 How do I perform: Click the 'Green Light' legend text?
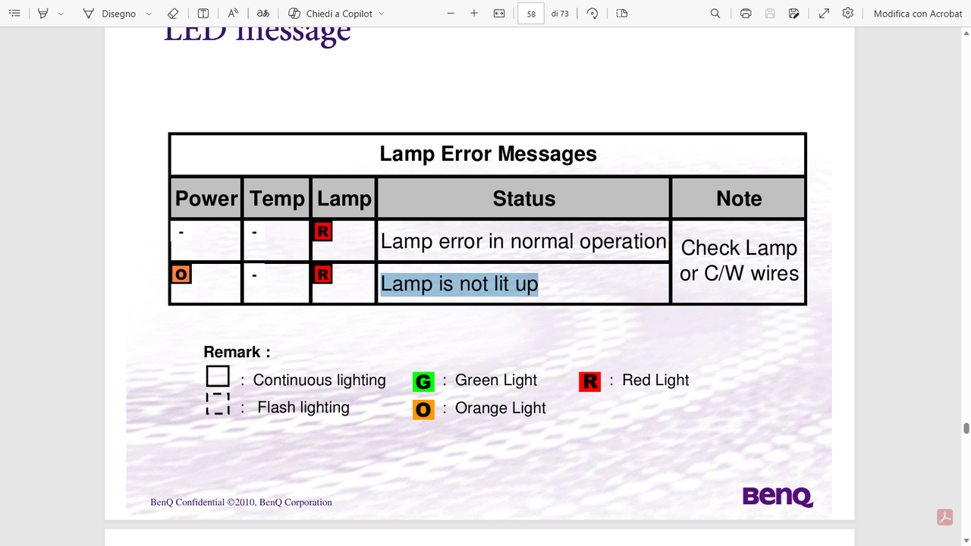496,380
